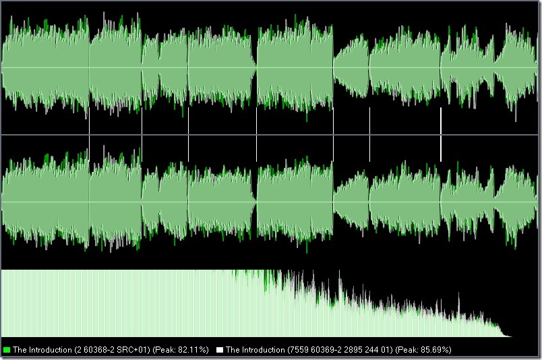542x360 pixels.
Task: Click the '(Peak: 82.11%)' value
Action: 181,350
